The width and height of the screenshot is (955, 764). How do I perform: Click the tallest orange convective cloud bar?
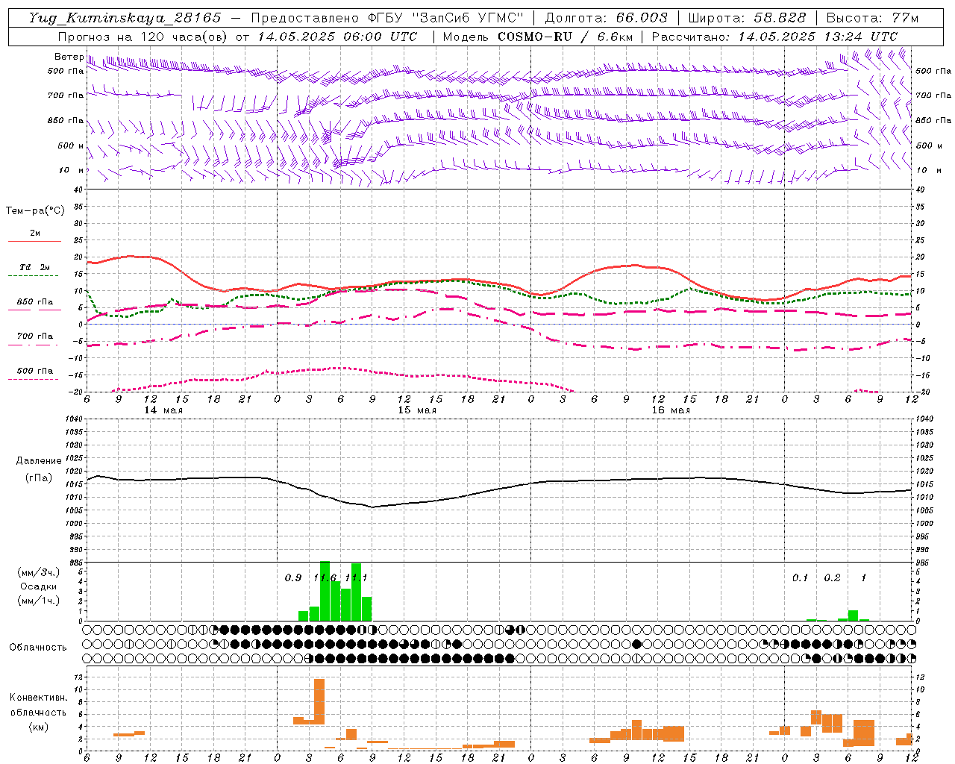click(x=319, y=701)
